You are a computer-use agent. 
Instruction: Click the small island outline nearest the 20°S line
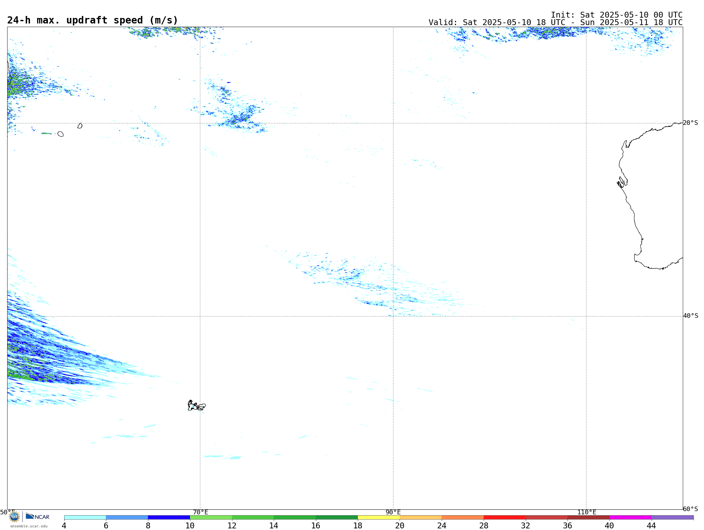(80, 126)
